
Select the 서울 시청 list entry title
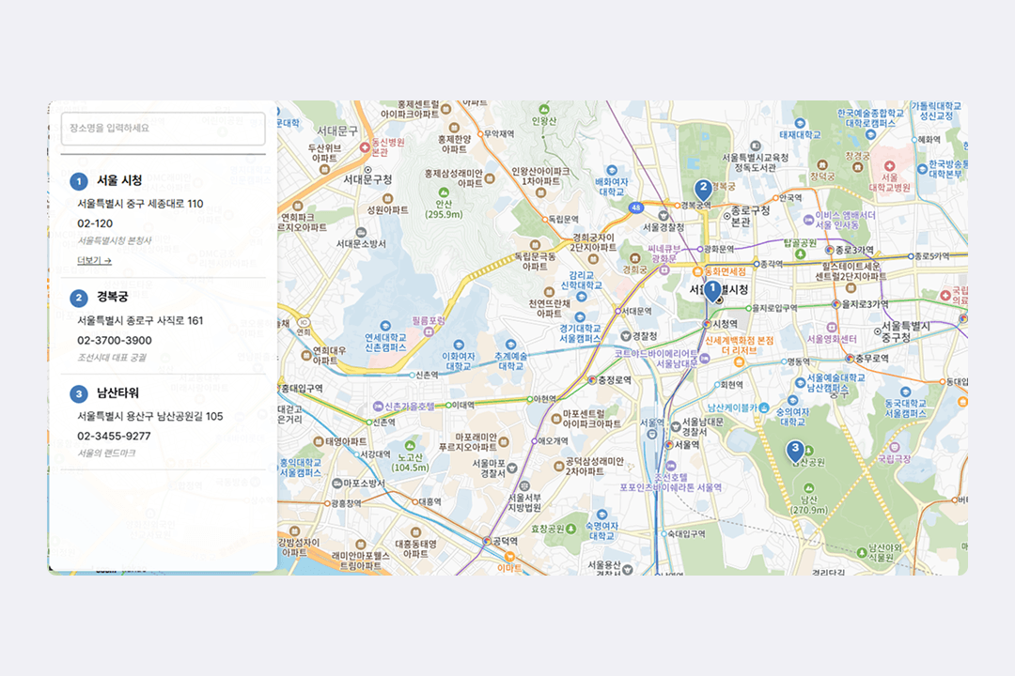(119, 180)
